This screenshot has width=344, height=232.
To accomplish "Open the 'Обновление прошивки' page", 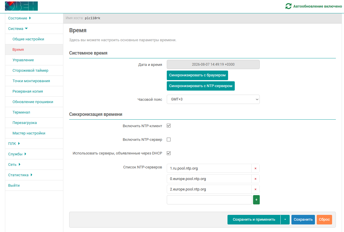I will [x=33, y=102].
